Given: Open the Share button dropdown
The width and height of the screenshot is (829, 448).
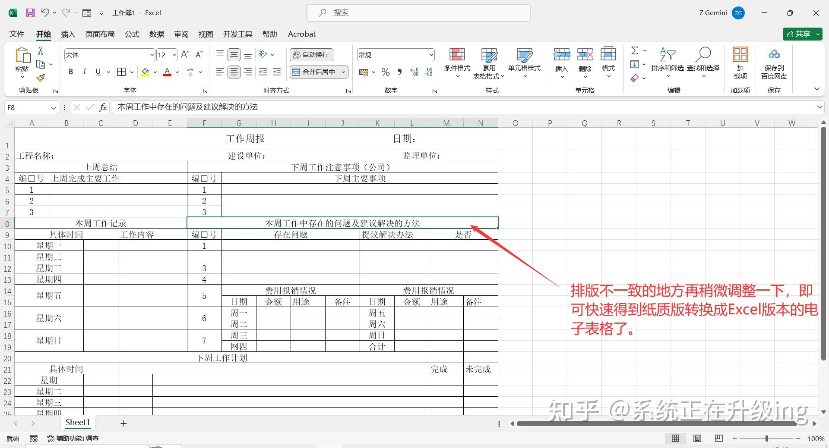Looking at the screenshot, I should [x=818, y=34].
